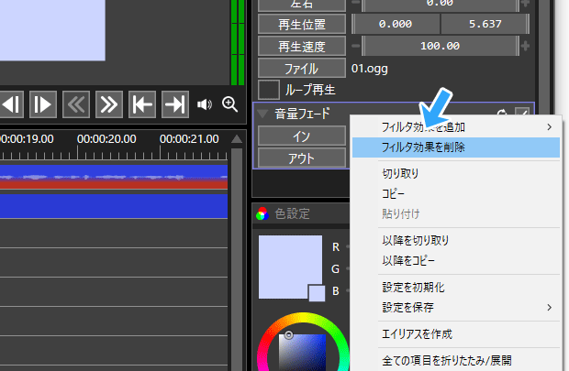569x371 pixels.
Task: Jump to the end with arrow-bar-right button
Action: tap(175, 104)
